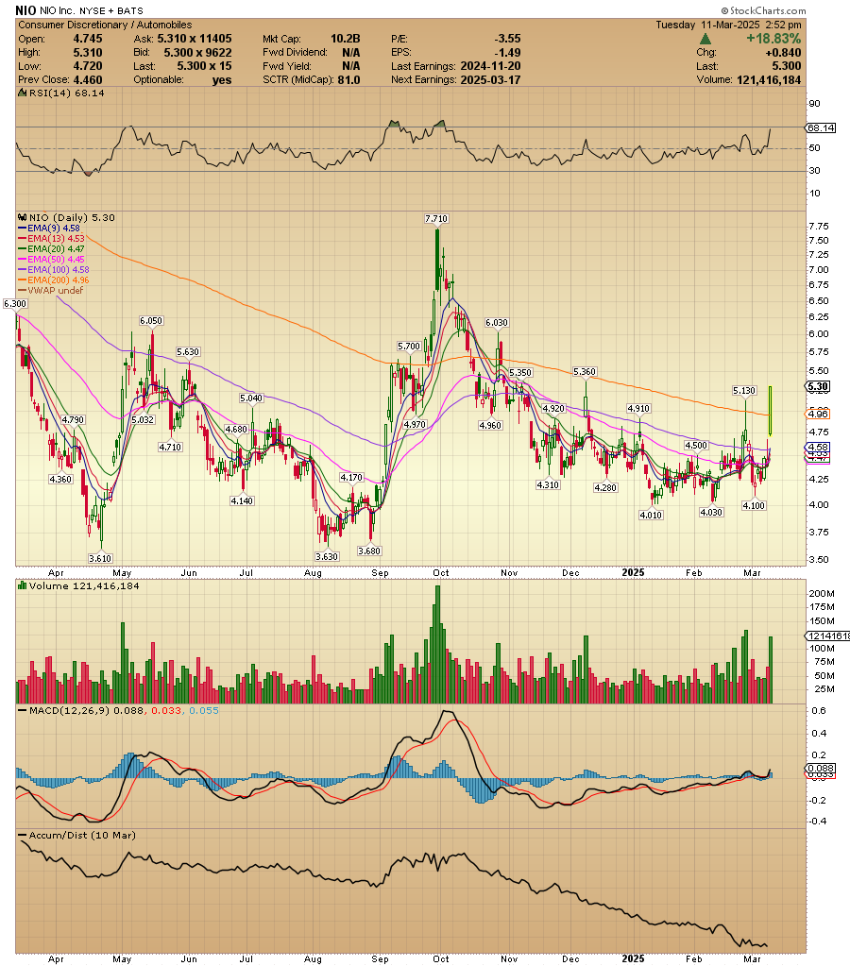Click the Open 4.745 value
The height and width of the screenshot is (966, 850).
click(x=88, y=39)
